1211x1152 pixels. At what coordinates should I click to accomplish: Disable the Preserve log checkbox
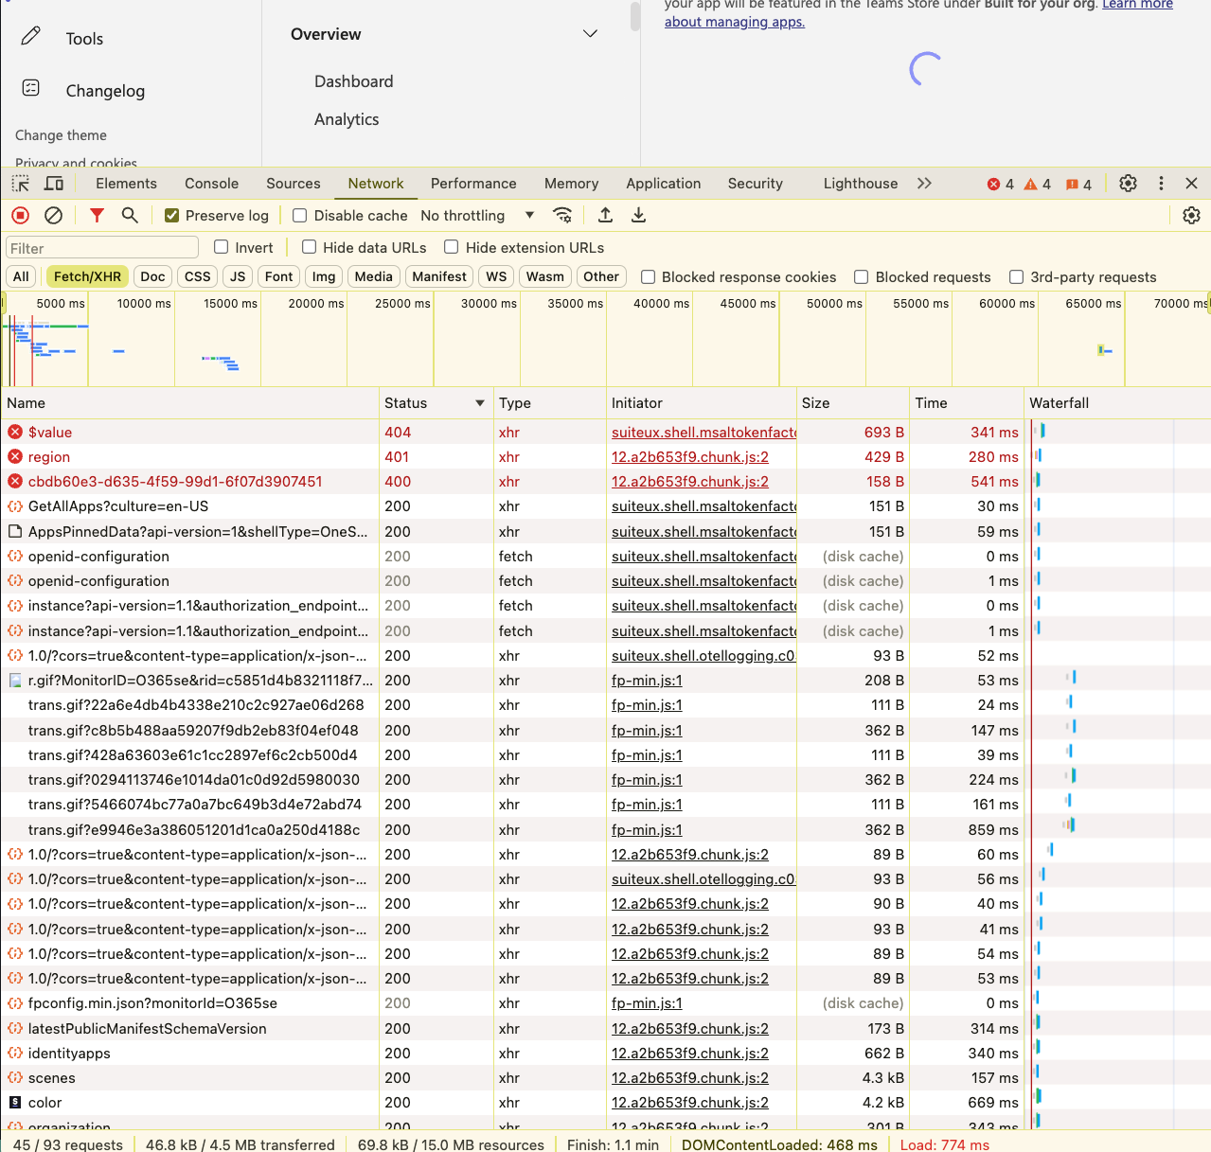pos(171,215)
